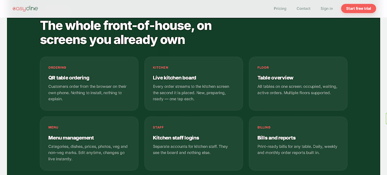Viewport: 387px width, 175px height.
Task: Click the STAFF category label
Action: coord(158,128)
